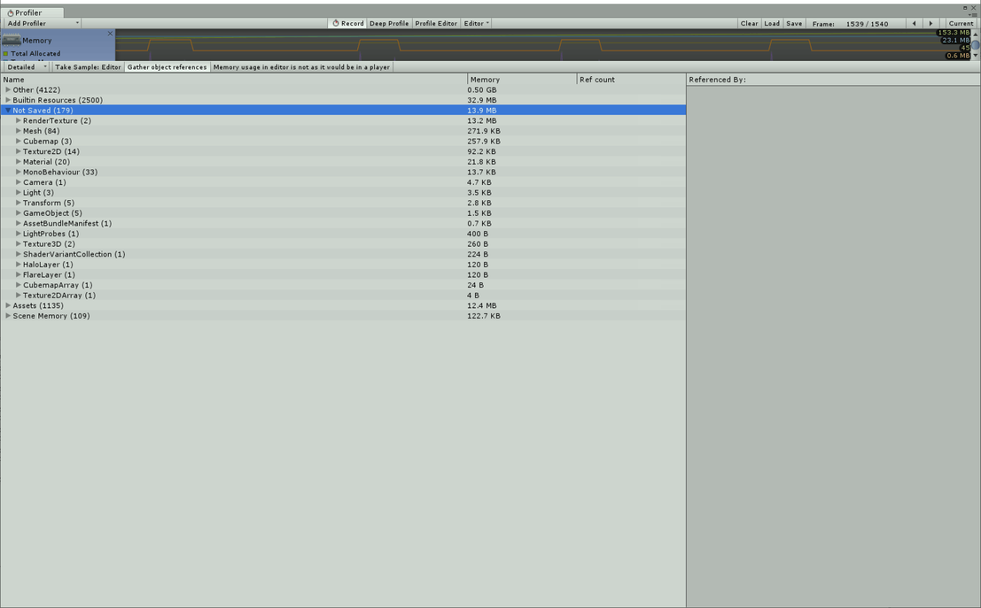Expand the GameObject (5) entry

(x=19, y=213)
